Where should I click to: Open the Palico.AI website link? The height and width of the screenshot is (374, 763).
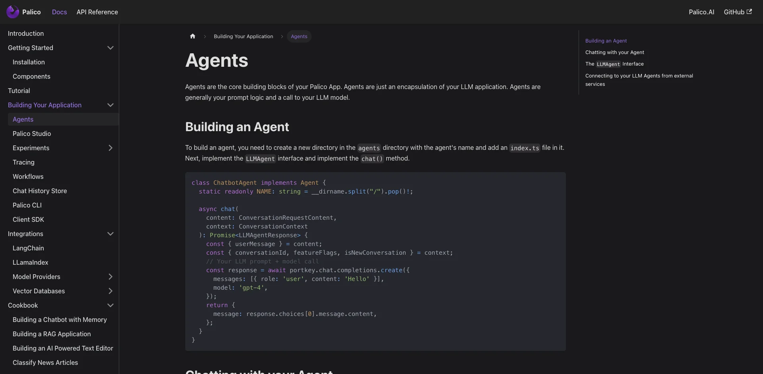click(x=701, y=12)
